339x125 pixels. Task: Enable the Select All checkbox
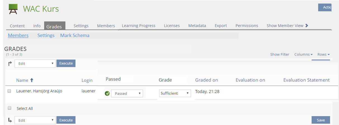click(10, 108)
